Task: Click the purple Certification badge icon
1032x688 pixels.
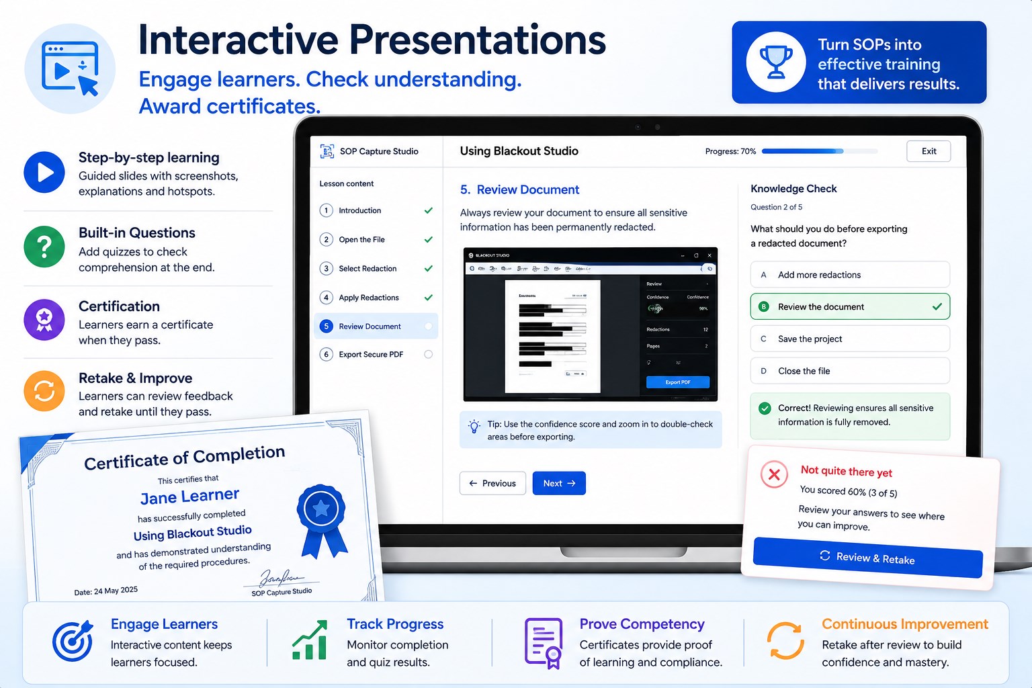Action: pyautogui.click(x=44, y=320)
